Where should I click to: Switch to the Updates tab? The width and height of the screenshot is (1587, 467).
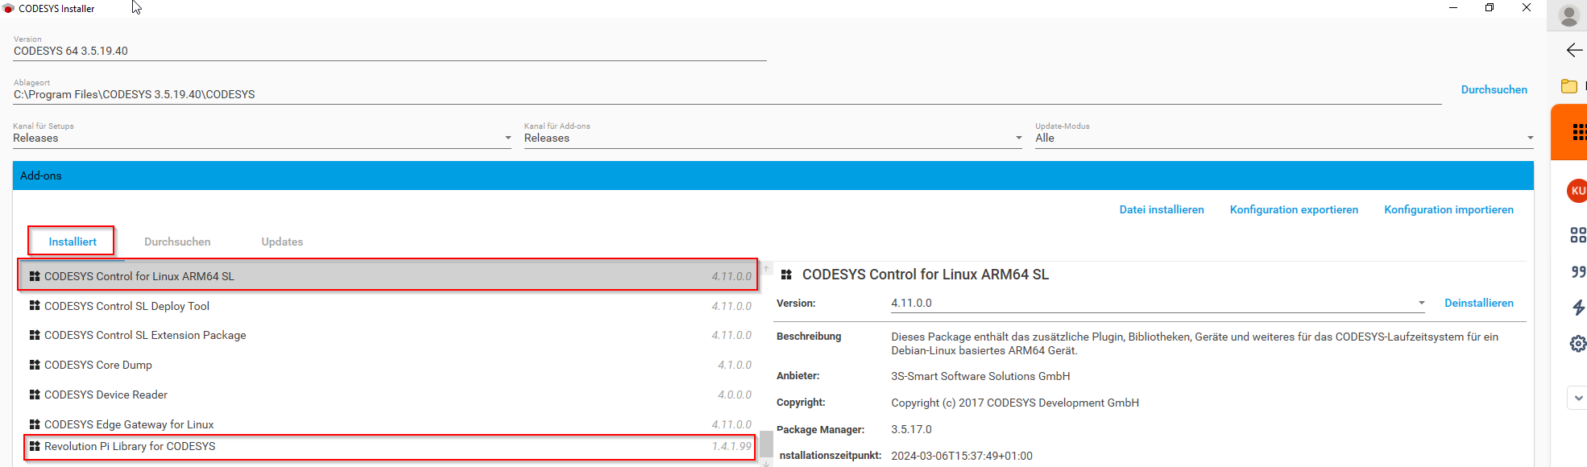(282, 242)
